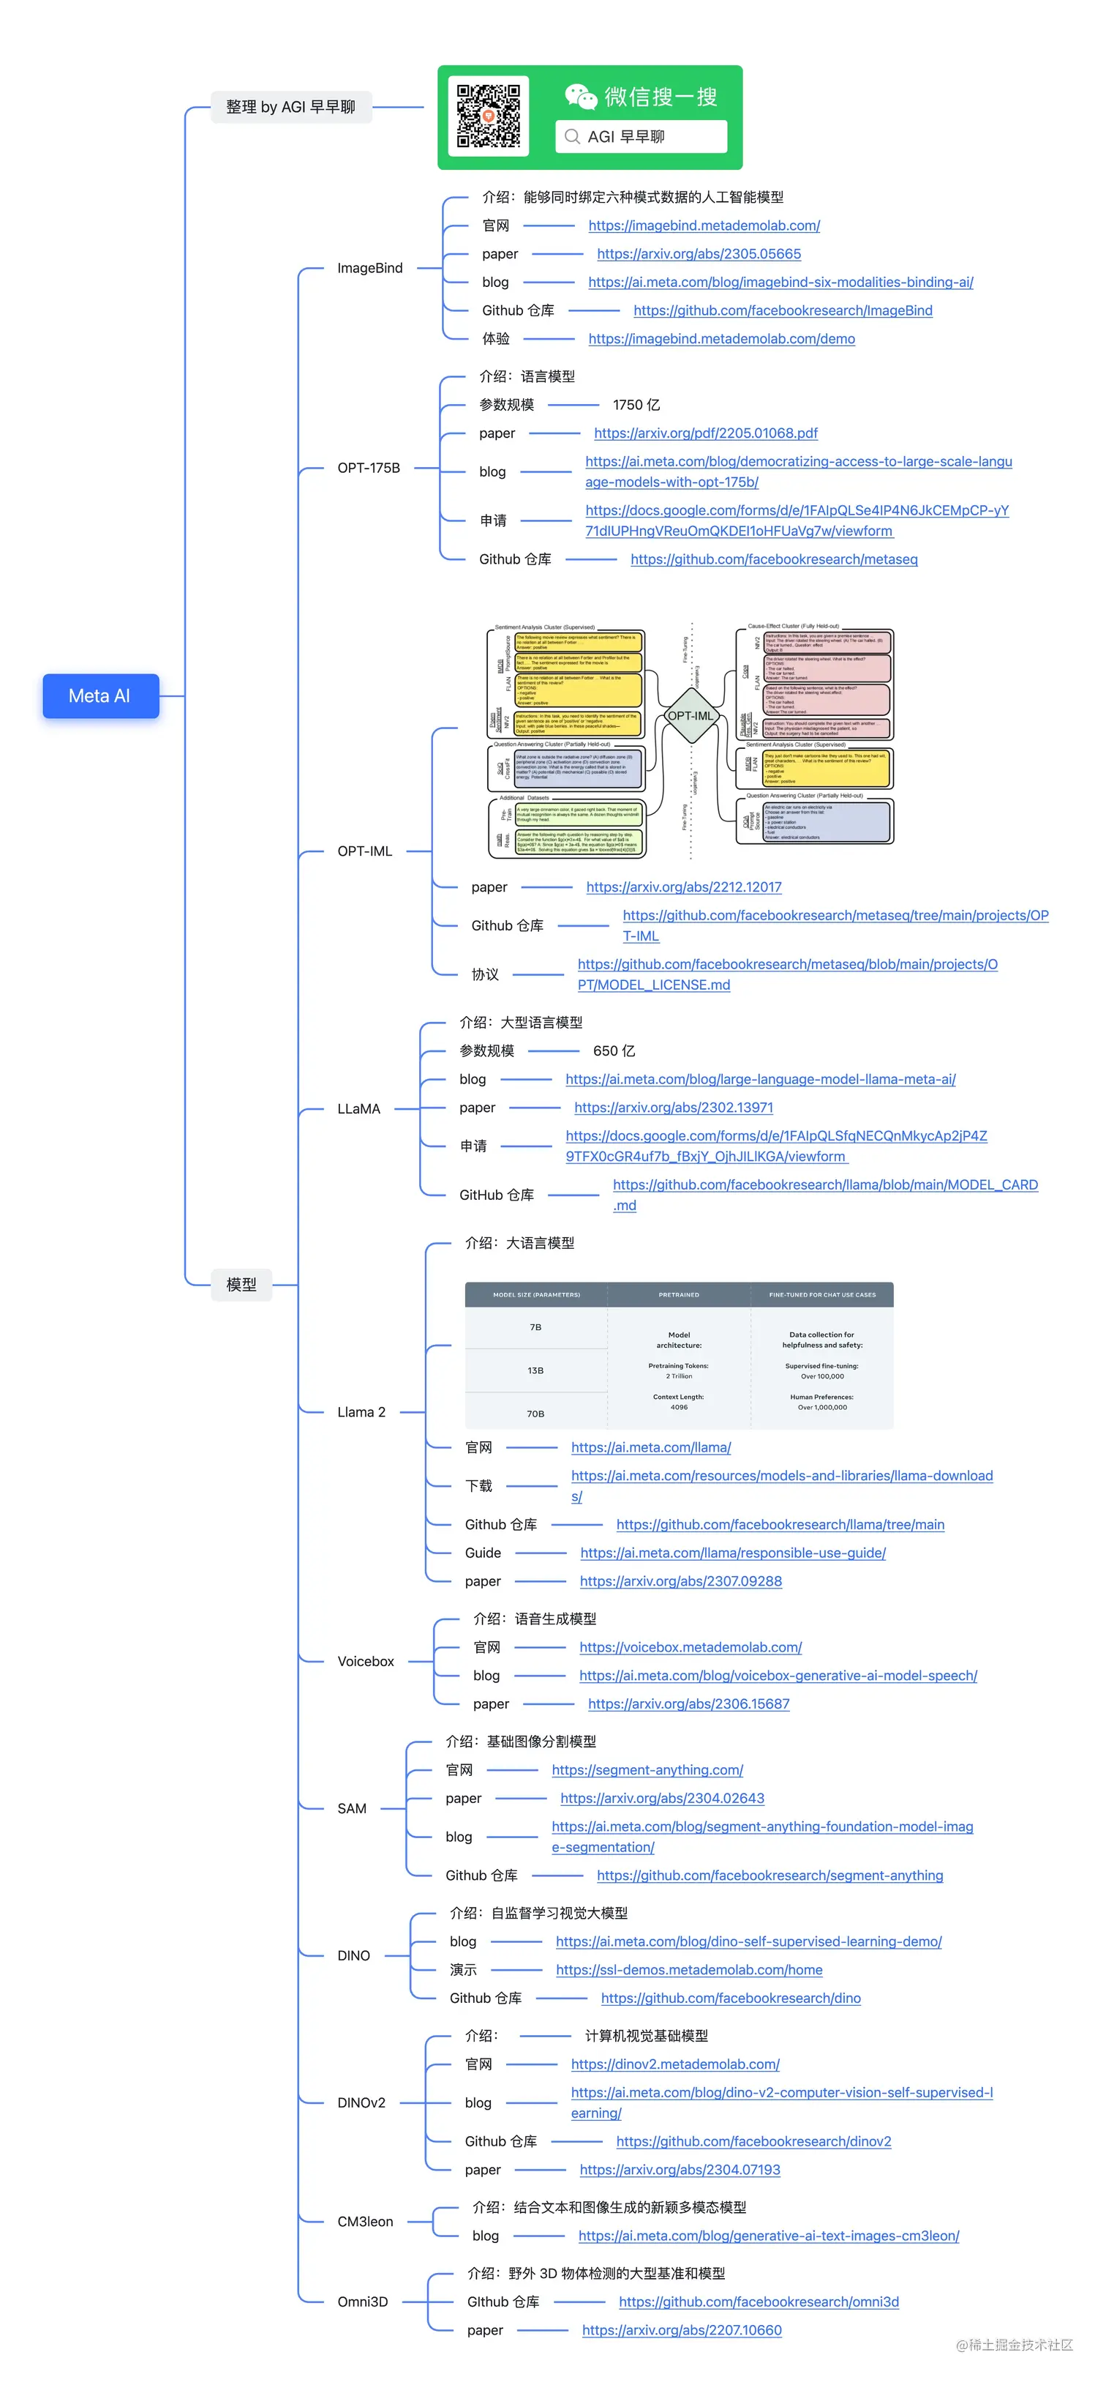
Task: Open the segment-anything-foundation-model blog link
Action: [x=763, y=1837]
